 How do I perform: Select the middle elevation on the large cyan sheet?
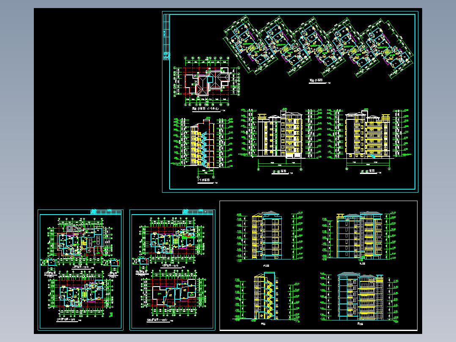click(280, 138)
